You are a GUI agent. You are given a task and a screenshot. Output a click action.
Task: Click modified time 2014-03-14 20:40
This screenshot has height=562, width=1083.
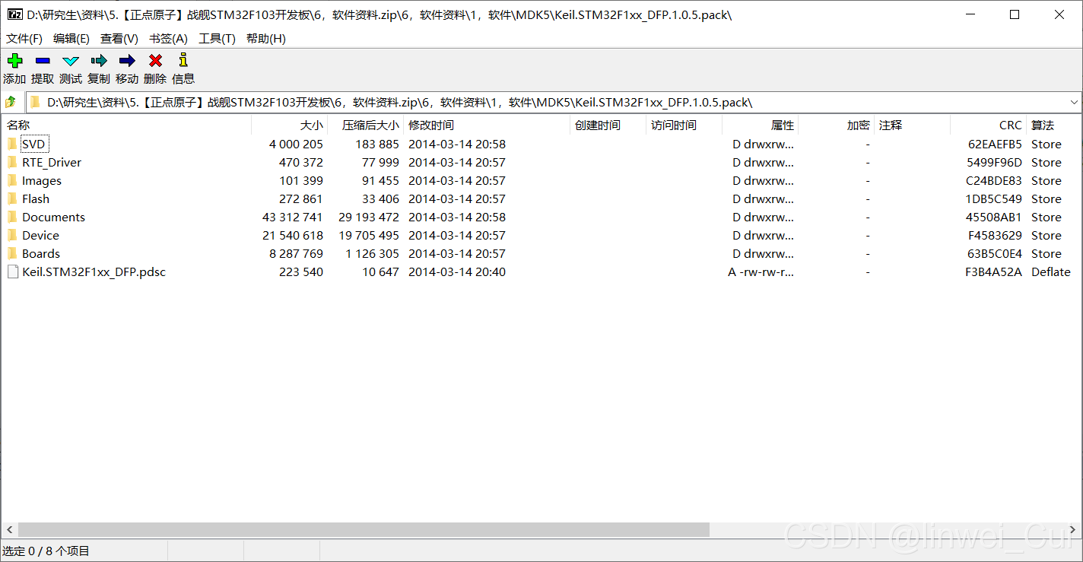pyautogui.click(x=457, y=271)
